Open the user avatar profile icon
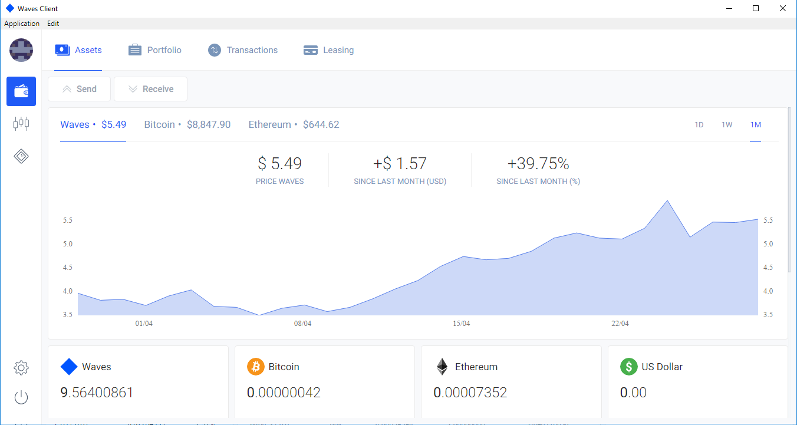Screen dimensions: 797x425 click(21, 50)
